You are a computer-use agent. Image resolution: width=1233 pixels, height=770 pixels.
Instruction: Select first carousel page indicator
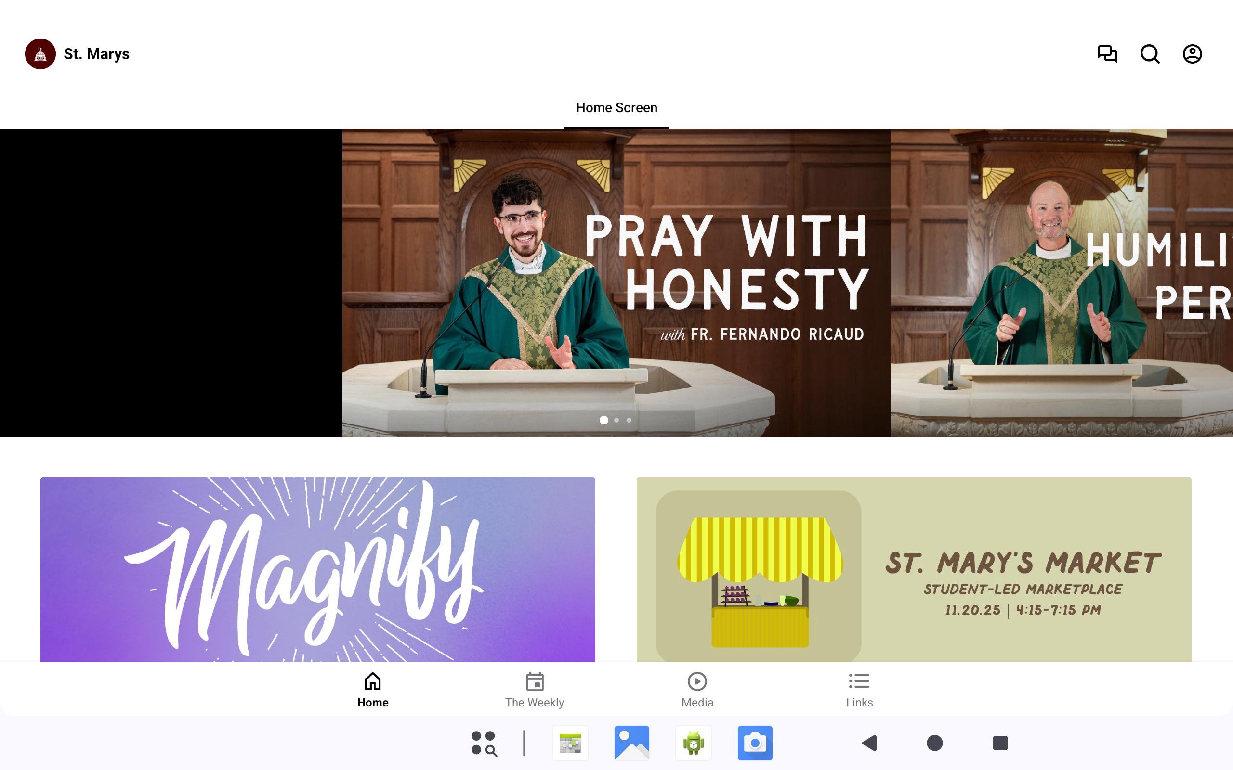click(x=604, y=420)
